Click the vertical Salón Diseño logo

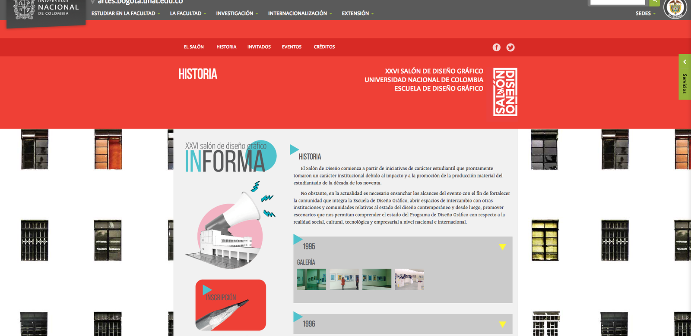coord(505,92)
